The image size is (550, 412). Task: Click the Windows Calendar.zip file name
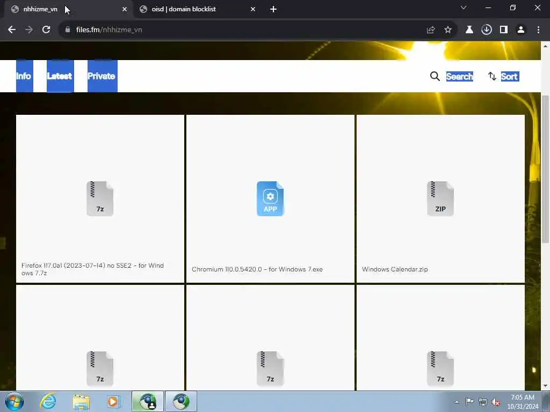(395, 269)
